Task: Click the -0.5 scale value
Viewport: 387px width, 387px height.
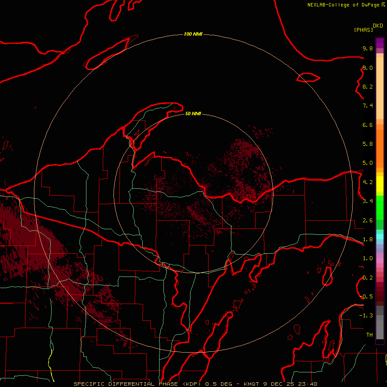Action: coord(366,297)
